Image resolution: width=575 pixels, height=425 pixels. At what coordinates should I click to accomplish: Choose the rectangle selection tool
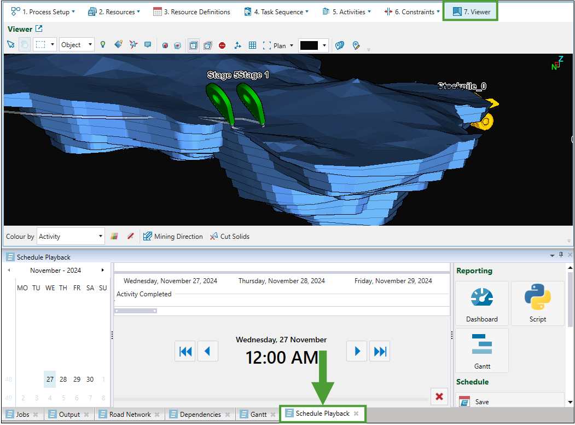(x=40, y=45)
